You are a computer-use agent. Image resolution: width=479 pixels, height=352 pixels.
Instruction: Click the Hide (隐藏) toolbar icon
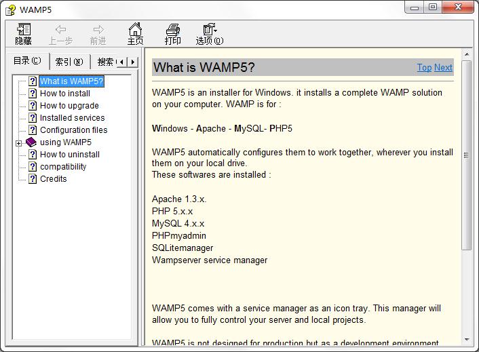pos(24,33)
